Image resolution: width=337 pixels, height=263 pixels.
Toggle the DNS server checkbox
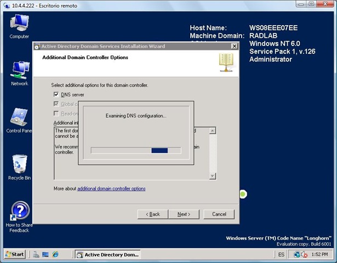[56, 95]
